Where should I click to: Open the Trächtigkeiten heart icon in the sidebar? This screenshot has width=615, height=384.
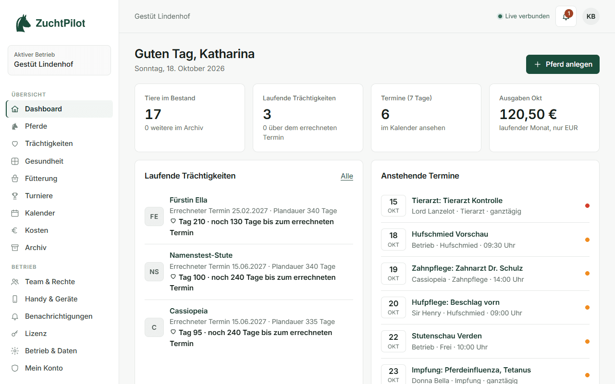[x=15, y=144]
